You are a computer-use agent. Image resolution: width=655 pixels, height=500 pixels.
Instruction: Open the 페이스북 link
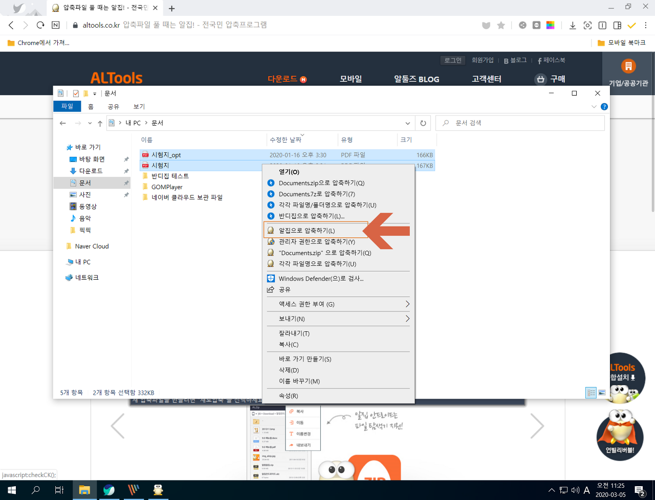552,60
